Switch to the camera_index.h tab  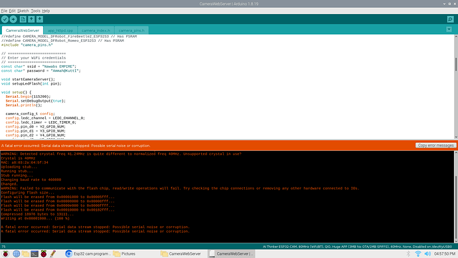click(x=96, y=31)
